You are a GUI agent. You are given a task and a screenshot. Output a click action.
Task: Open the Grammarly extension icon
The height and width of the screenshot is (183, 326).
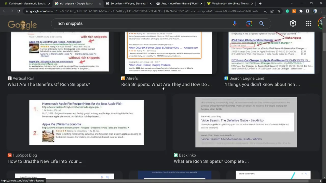pos(287,11)
